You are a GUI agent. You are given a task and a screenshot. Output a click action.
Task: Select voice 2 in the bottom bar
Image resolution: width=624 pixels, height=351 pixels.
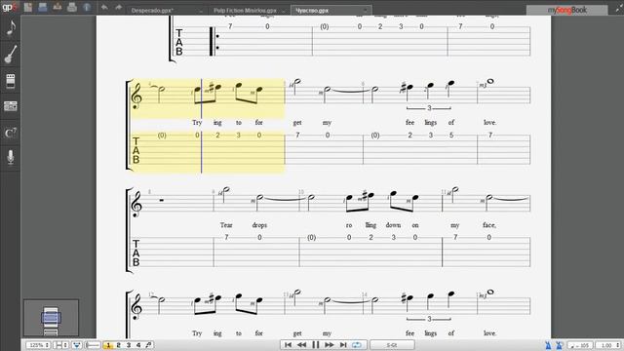[119, 345]
